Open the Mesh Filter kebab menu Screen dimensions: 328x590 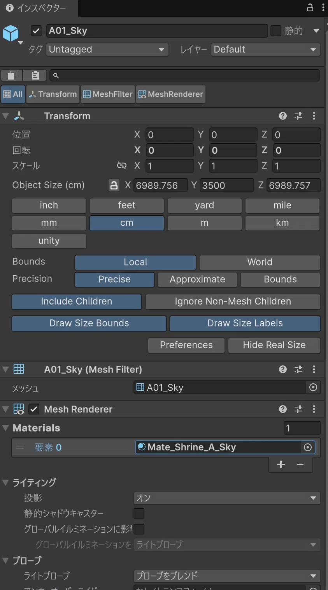point(314,369)
